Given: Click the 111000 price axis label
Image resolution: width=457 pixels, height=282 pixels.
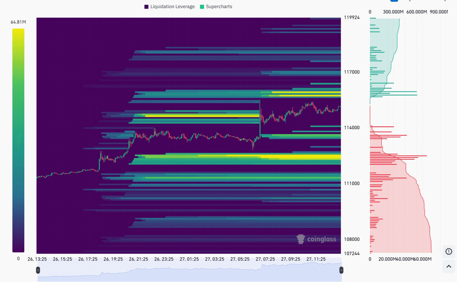Looking at the screenshot, I should coord(351,184).
